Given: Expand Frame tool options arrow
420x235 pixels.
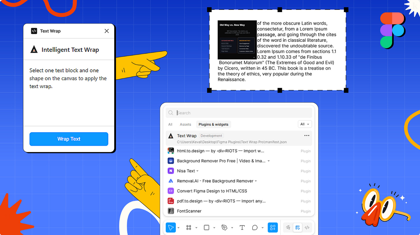Looking at the screenshot, I should tap(196, 228).
